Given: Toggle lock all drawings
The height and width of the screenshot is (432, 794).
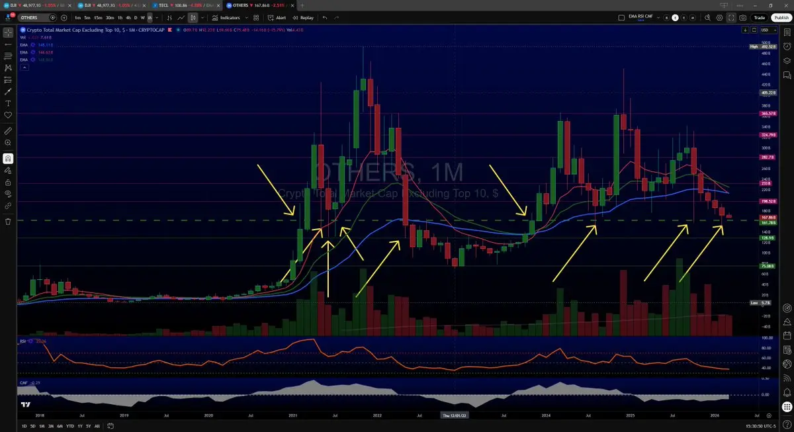Looking at the screenshot, I should coord(8,182).
